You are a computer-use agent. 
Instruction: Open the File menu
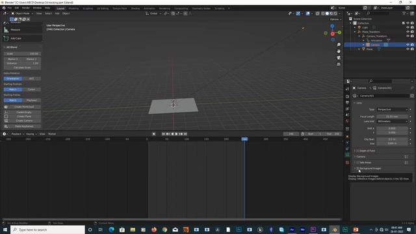[10, 8]
